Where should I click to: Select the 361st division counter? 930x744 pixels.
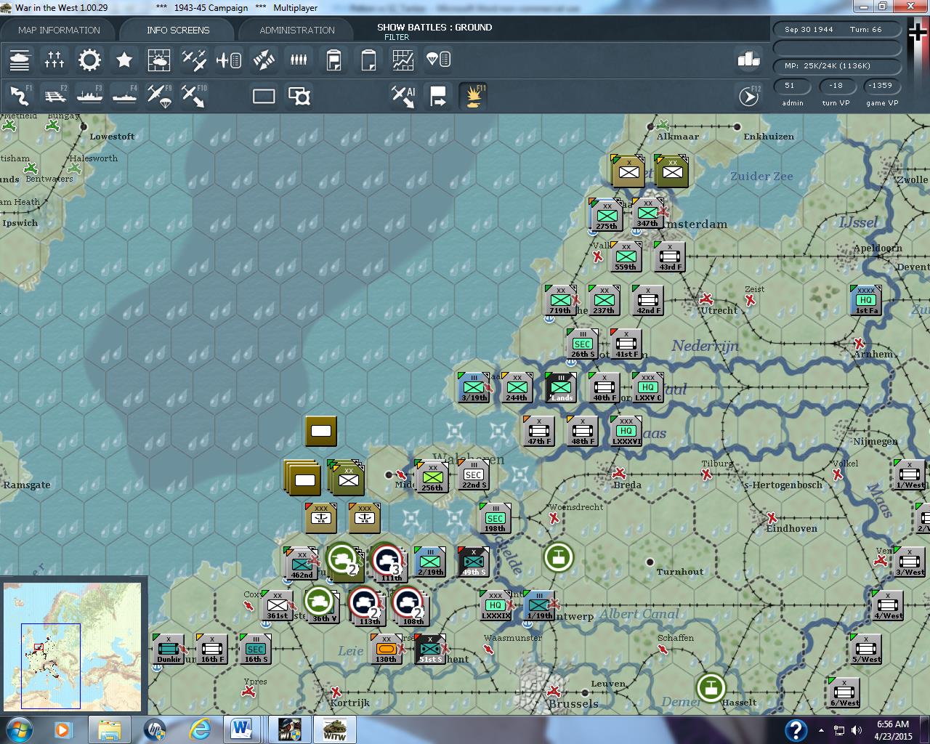(277, 605)
